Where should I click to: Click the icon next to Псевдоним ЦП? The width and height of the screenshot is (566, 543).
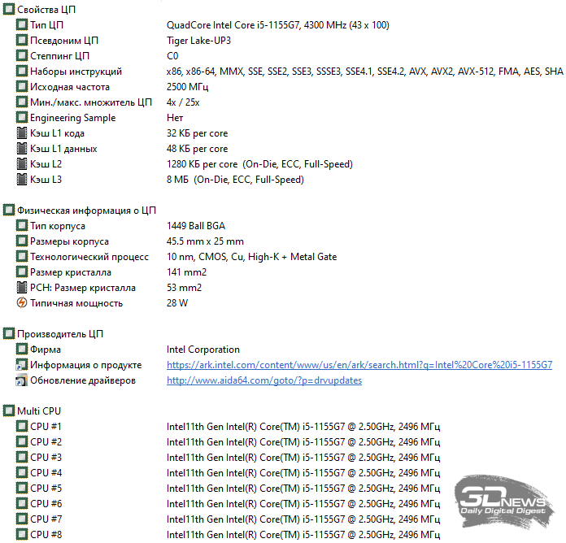[22, 41]
